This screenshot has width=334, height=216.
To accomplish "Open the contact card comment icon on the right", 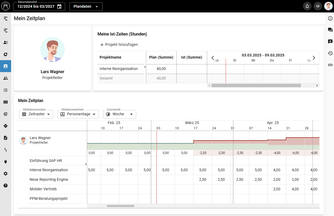I will click(x=330, y=42).
